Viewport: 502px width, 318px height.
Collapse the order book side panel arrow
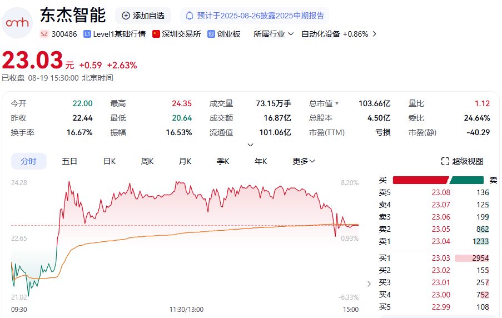pos(369,284)
